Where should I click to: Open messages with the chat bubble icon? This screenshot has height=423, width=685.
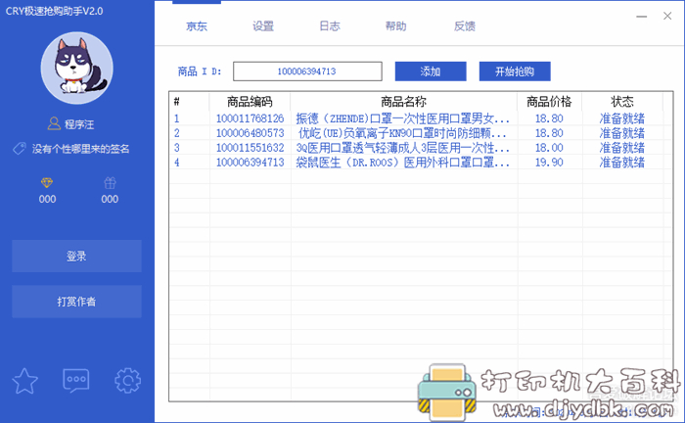pyautogui.click(x=76, y=381)
